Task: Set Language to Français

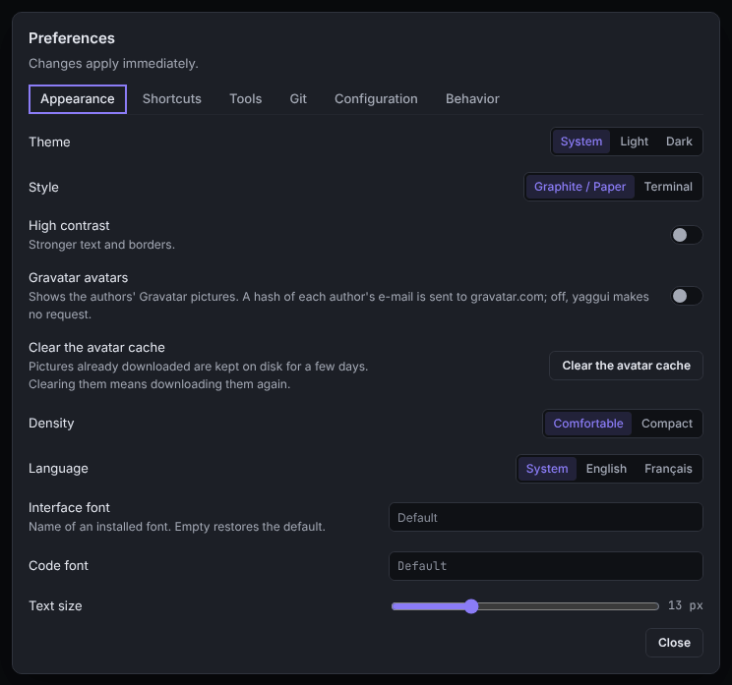Action: pyautogui.click(x=668, y=469)
